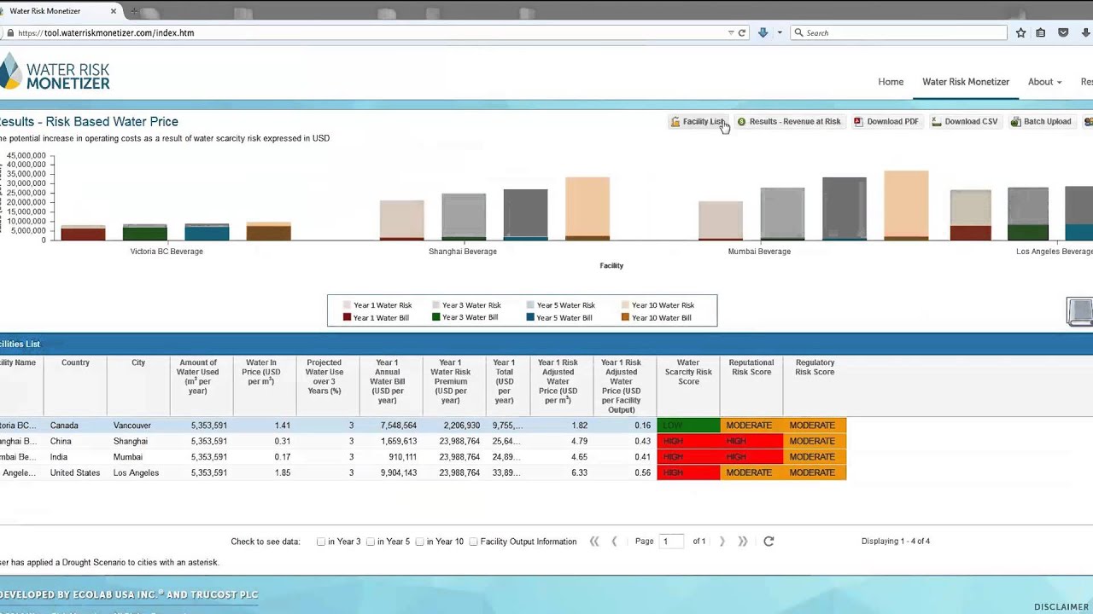The width and height of the screenshot is (1093, 614).
Task: Click the Year 3 Water Bill legend swatch
Action: 435,318
